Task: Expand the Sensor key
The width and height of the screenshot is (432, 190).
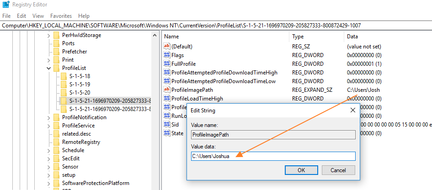Action: coord(49,167)
